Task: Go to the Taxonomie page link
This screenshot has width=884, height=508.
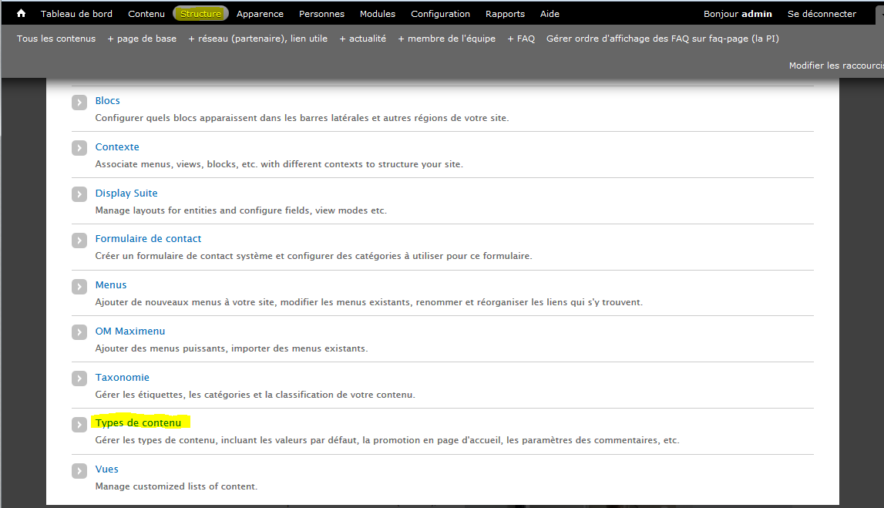Action: [123, 377]
